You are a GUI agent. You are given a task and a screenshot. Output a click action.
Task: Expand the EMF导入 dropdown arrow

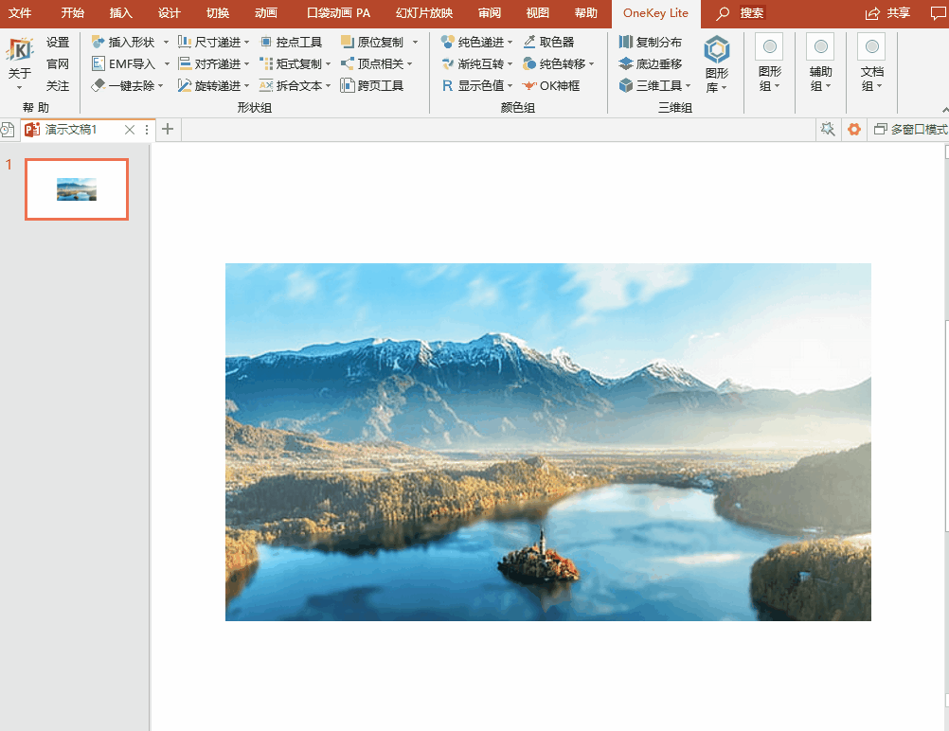[167, 63]
